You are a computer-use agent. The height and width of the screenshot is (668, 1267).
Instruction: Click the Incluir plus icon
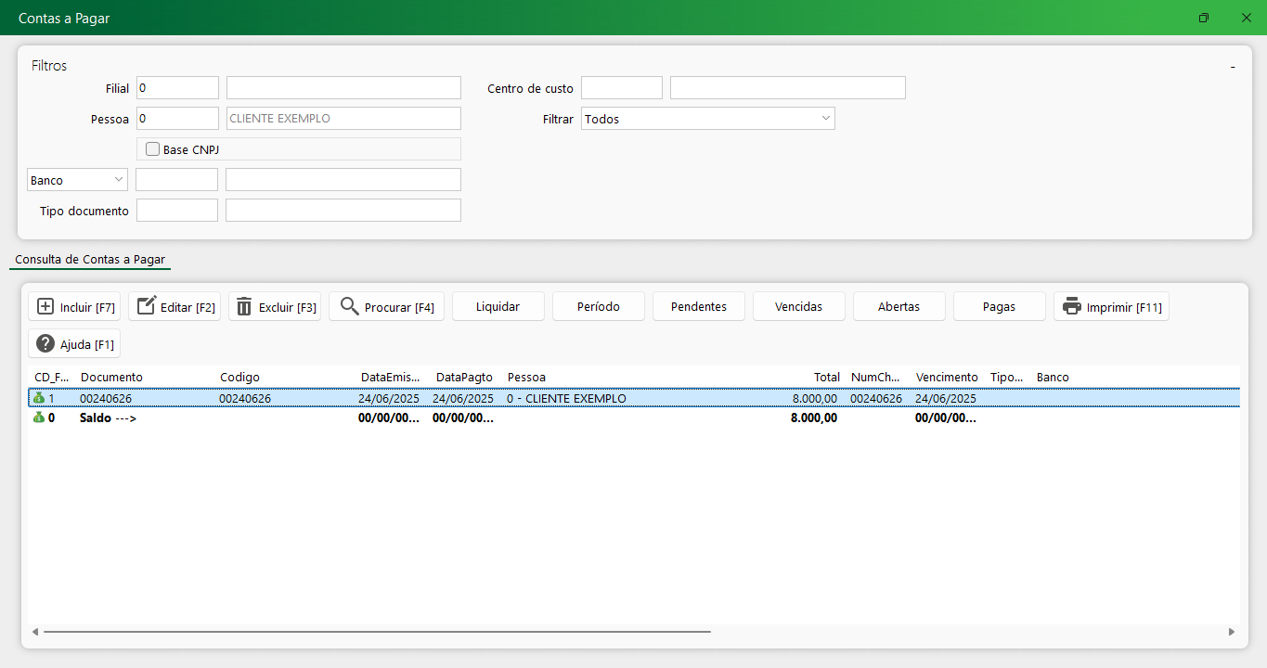point(45,307)
